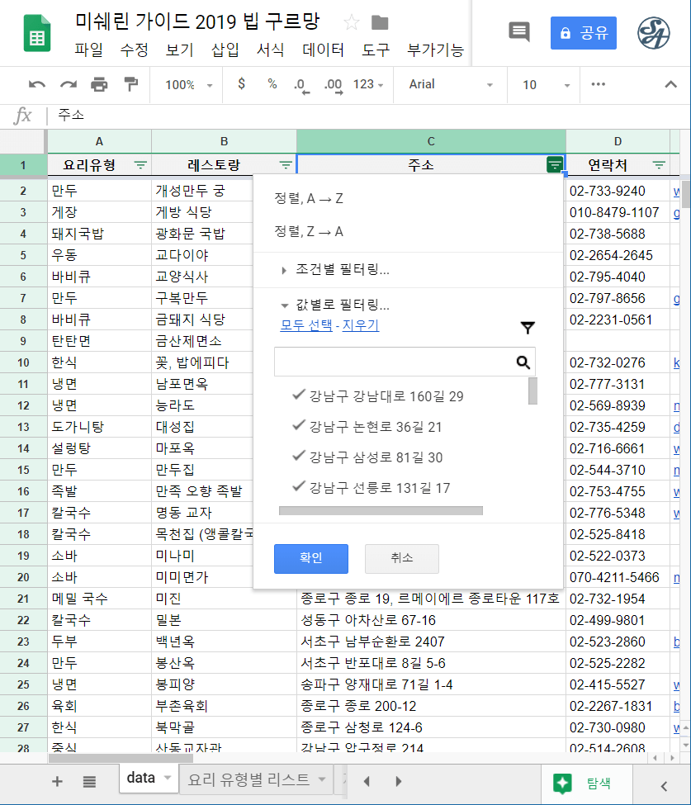Open the zoom 100% dropdown

click(x=188, y=84)
